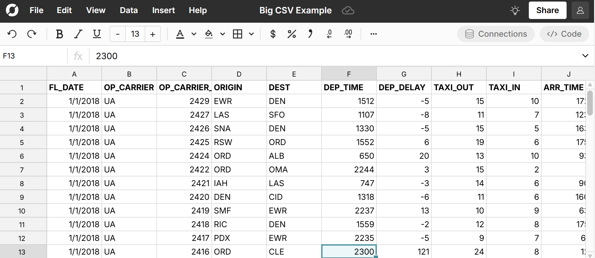Click the undo arrow icon
The width and height of the screenshot is (595, 258).
[x=12, y=34]
